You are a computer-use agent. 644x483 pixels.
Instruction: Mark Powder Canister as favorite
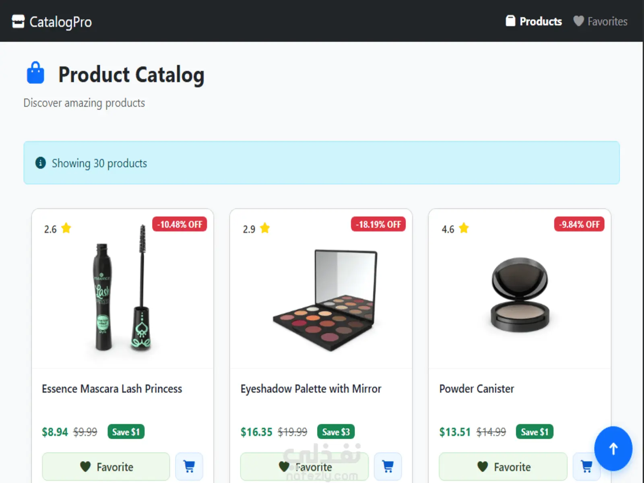pos(503,466)
